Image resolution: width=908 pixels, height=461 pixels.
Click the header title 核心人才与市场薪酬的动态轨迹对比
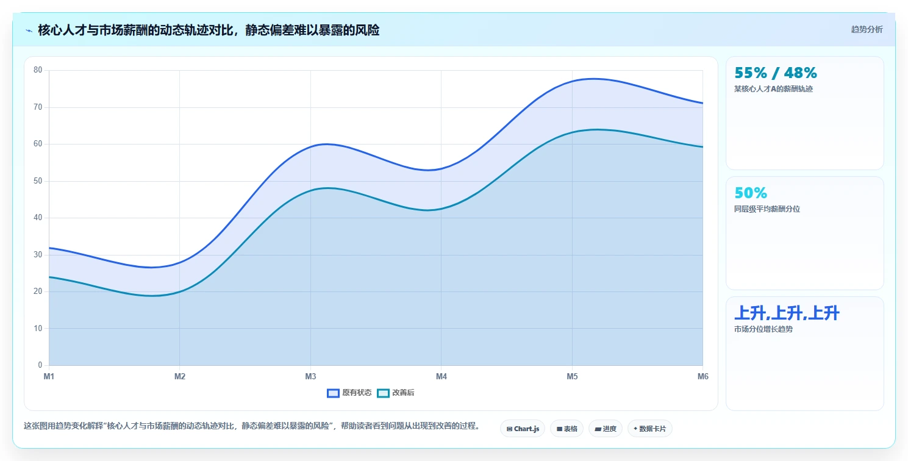(x=209, y=30)
